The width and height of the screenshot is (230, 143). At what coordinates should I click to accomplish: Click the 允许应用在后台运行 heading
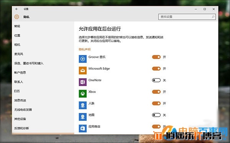pos(100,29)
